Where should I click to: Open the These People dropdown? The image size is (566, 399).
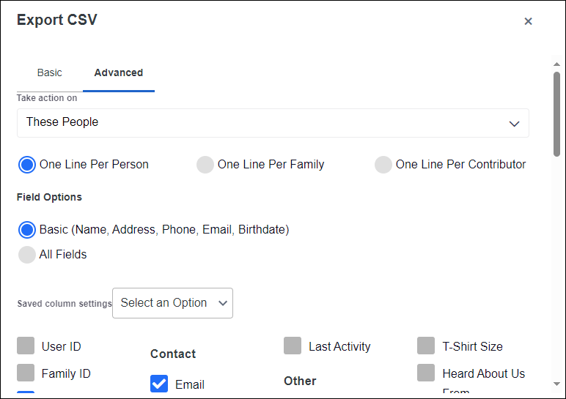coord(273,122)
